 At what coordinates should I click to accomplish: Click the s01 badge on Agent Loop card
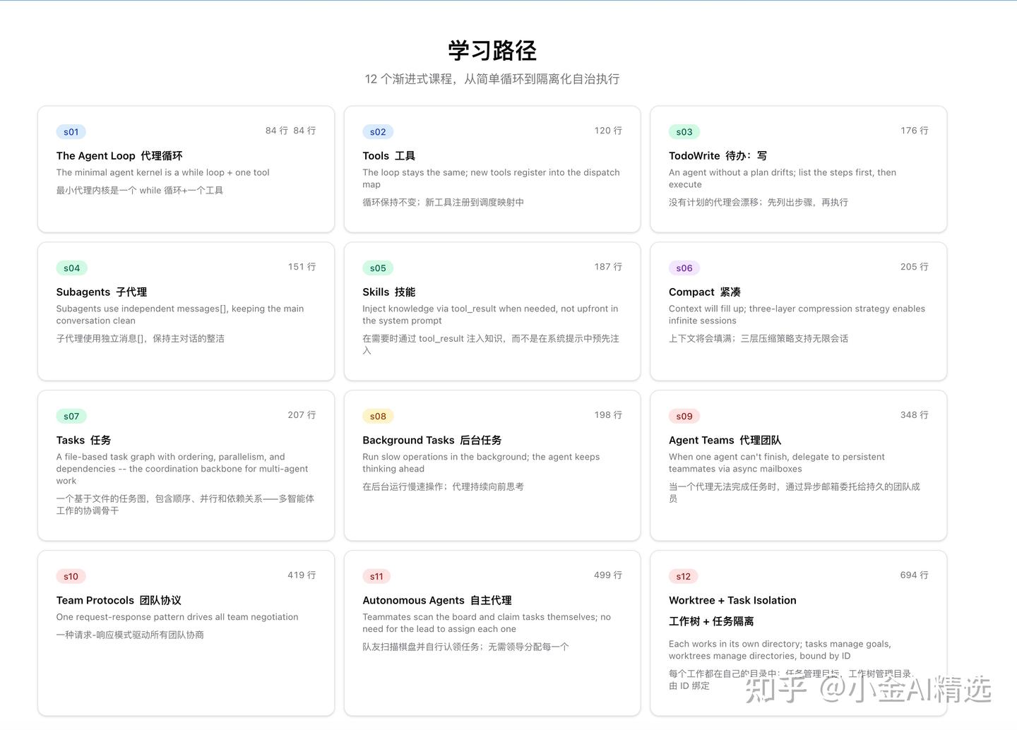pos(71,131)
